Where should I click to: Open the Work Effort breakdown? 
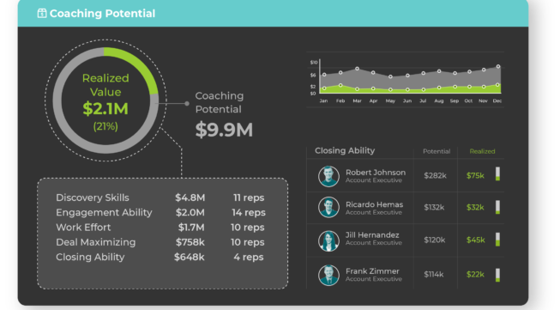[160, 228]
